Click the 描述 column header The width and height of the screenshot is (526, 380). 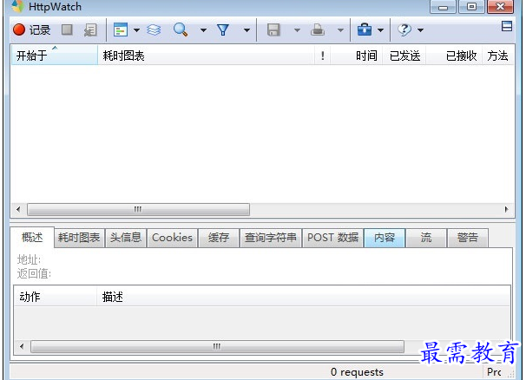coord(303,297)
